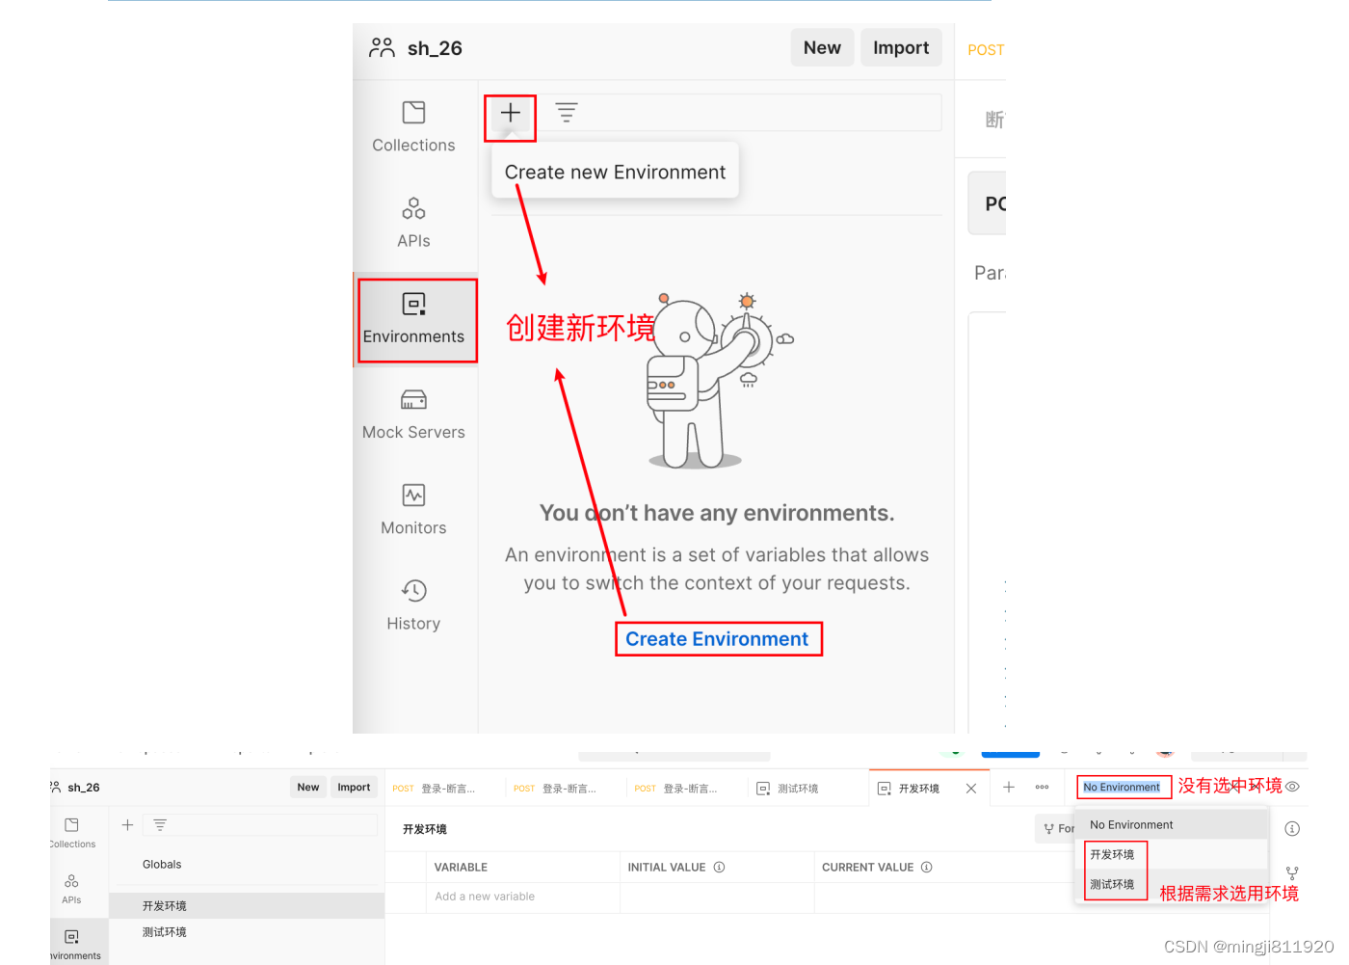Viewport: 1349px width, 965px height.
Task: Click the Create Environment link
Action: click(717, 639)
